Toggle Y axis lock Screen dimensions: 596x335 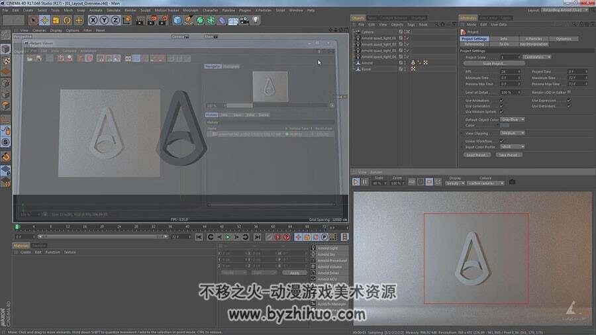point(104,20)
